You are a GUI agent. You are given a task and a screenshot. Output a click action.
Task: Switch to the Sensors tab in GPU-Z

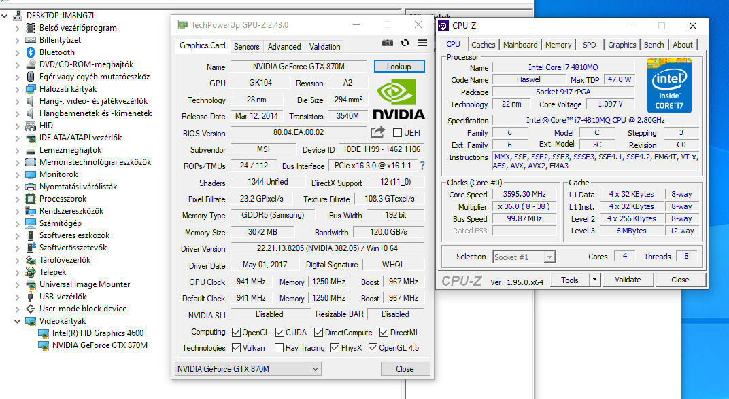[x=246, y=46]
